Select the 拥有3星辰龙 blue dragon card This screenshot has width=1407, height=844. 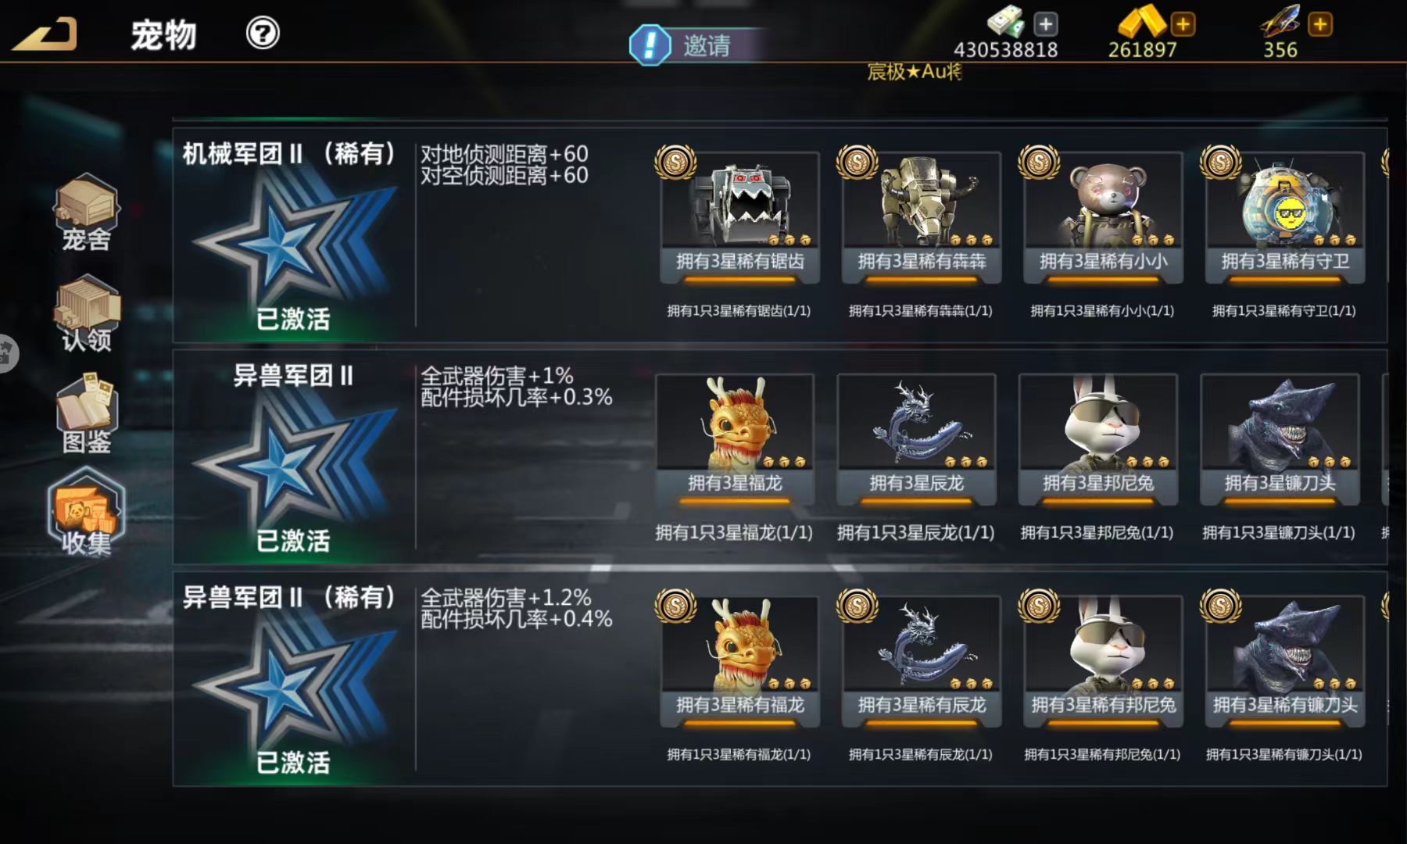pos(916,439)
